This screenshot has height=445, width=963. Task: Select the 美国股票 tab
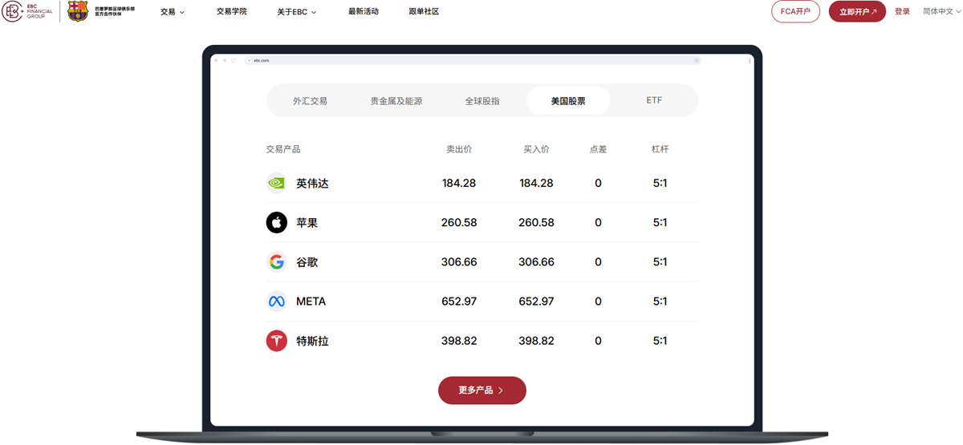click(x=568, y=101)
